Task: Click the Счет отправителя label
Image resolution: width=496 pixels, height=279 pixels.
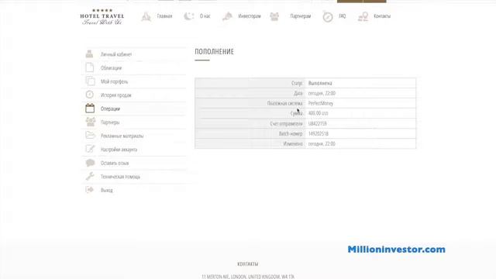Action: coord(286,124)
